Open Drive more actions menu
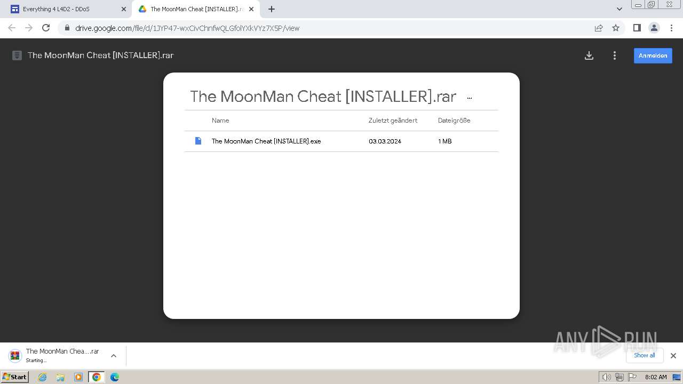The width and height of the screenshot is (683, 384). 615,55
